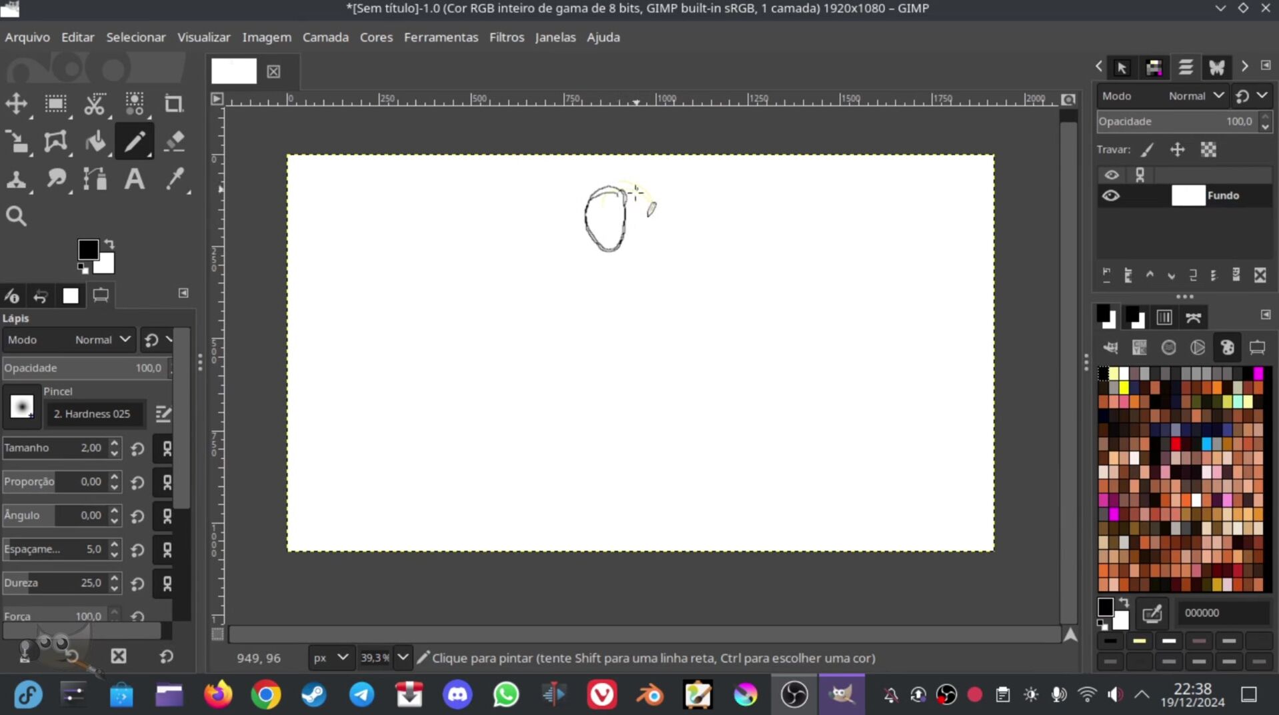
Task: Select the Pencil tool
Action: (134, 141)
